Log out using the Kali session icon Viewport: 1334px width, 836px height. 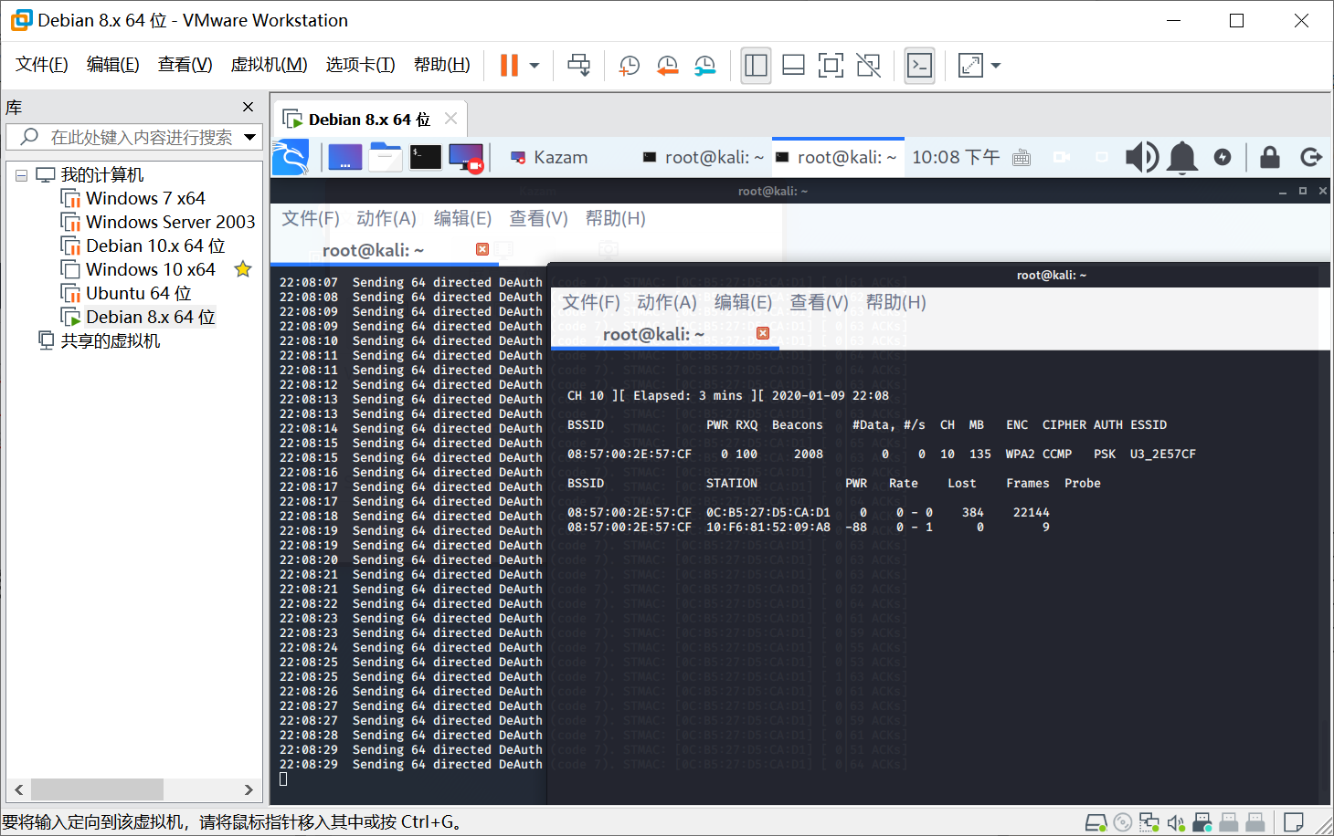click(x=1311, y=157)
